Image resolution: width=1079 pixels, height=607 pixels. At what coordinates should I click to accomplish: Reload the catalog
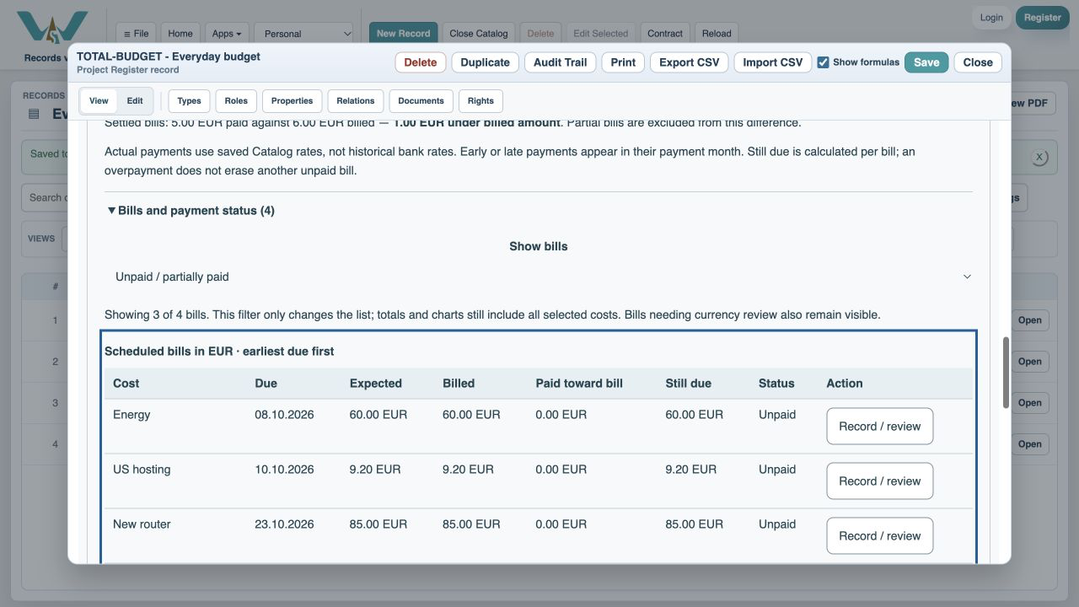pyautogui.click(x=717, y=34)
